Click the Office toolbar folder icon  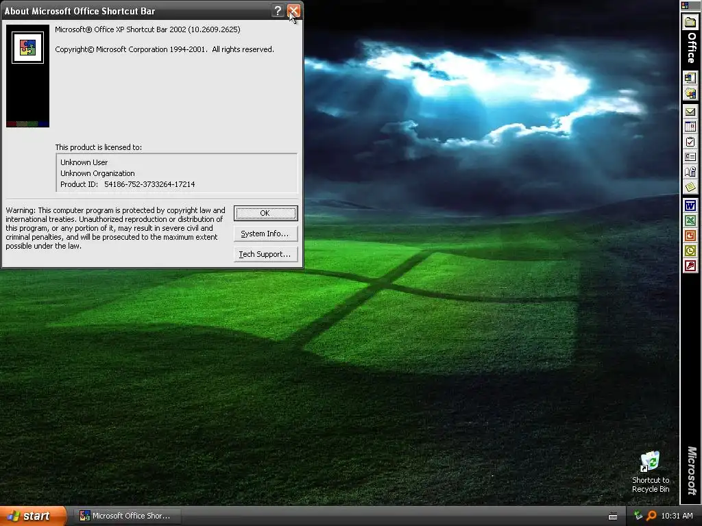click(x=690, y=21)
